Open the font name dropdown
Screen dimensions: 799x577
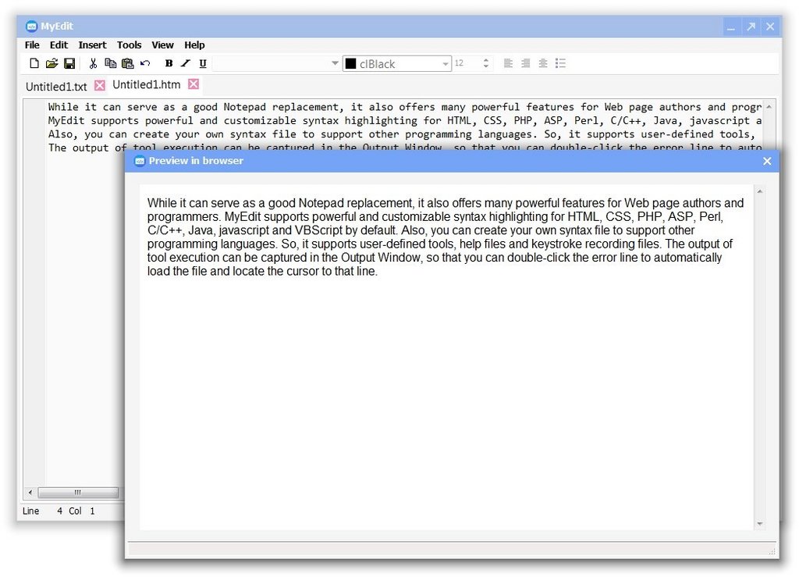[x=335, y=63]
